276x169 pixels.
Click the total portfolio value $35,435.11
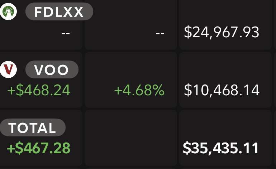pos(221,148)
